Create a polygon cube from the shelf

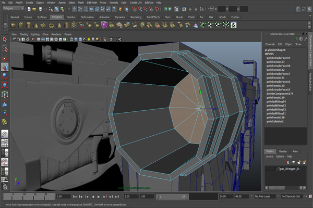coord(21,25)
